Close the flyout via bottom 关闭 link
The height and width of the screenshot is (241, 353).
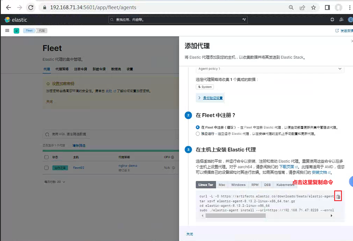point(190,234)
